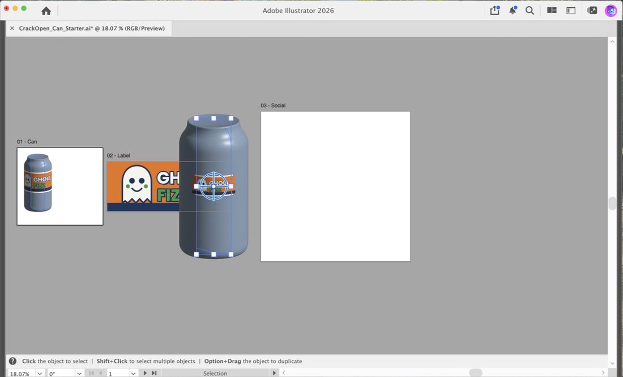This screenshot has width=623, height=377.
Task: Open the generative sparkle panel icon
Action: (592, 10)
